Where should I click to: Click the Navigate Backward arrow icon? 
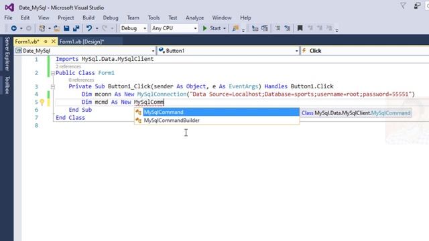pyautogui.click(x=13, y=28)
